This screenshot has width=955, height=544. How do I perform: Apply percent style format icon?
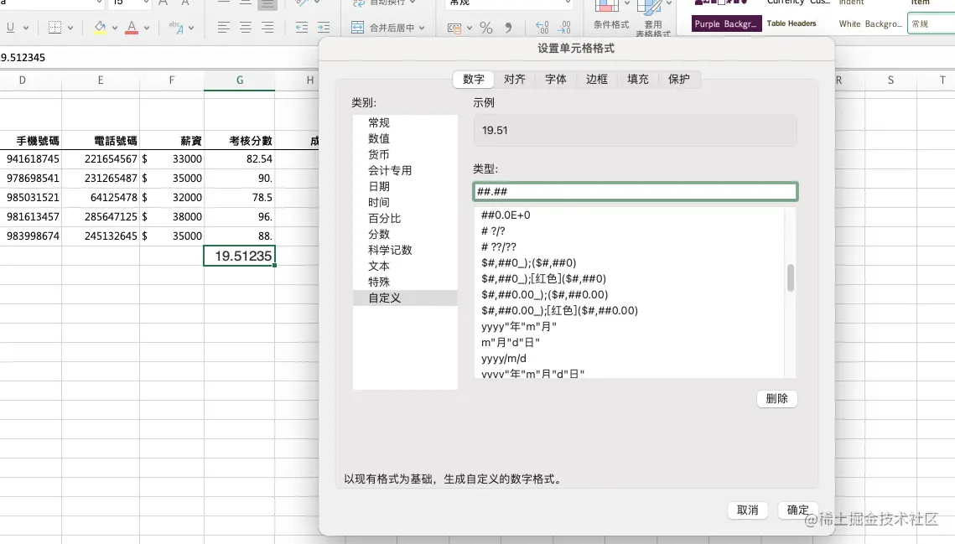click(486, 28)
